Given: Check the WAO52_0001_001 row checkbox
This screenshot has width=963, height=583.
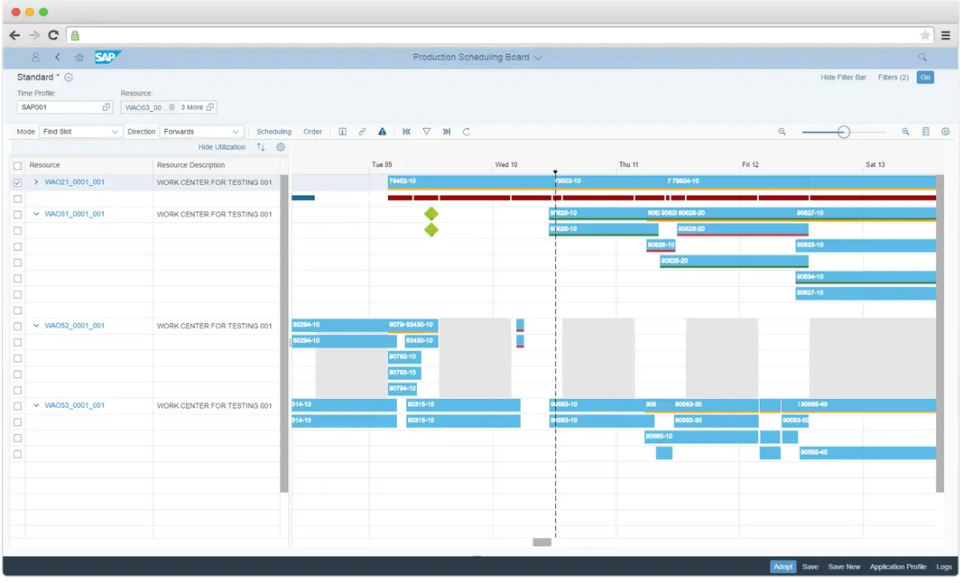Looking at the screenshot, I should (18, 327).
